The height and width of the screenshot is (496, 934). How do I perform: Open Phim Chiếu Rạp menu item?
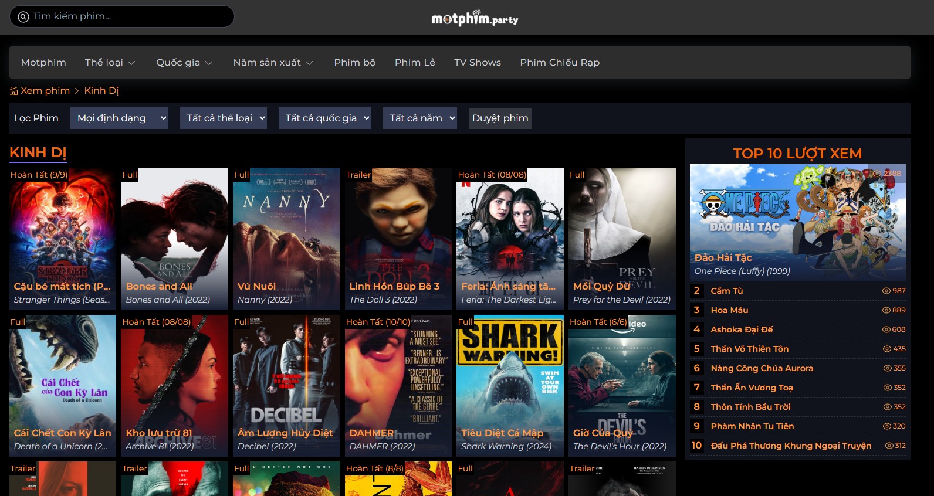[x=560, y=63]
